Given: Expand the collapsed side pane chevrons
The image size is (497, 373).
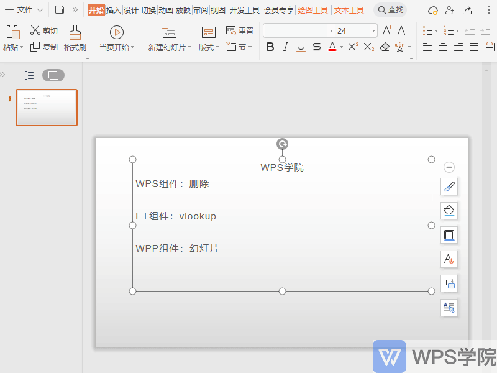Looking at the screenshot, I should pyautogui.click(x=3, y=75).
